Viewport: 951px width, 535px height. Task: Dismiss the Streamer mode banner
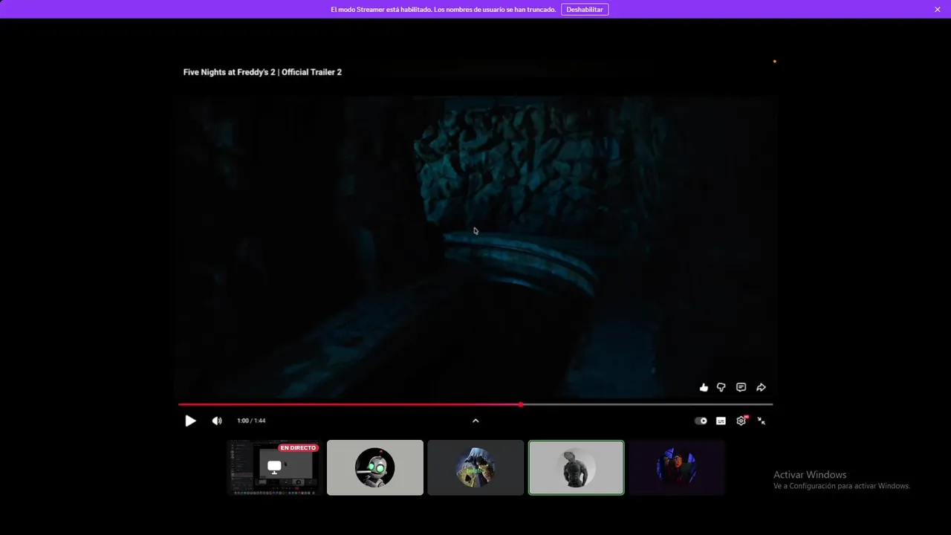tap(938, 10)
